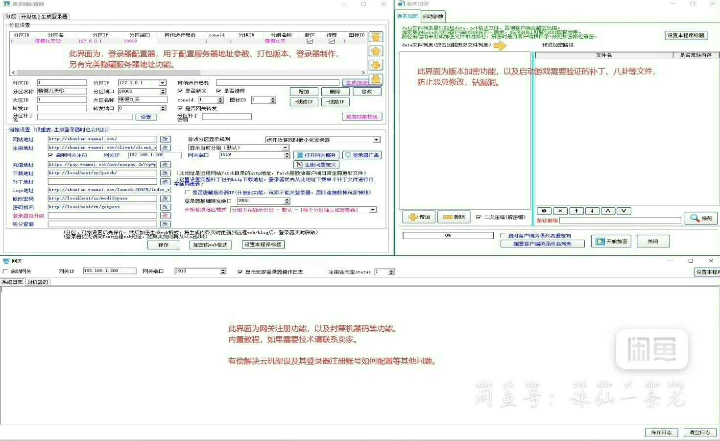Click 配置客户端资源改名列表 button
This screenshot has height=441, width=720.
[x=542, y=244]
